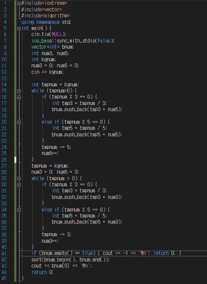This screenshot has height=284, width=207.
Task: Collapse the int main() function block
Action: [19, 28]
